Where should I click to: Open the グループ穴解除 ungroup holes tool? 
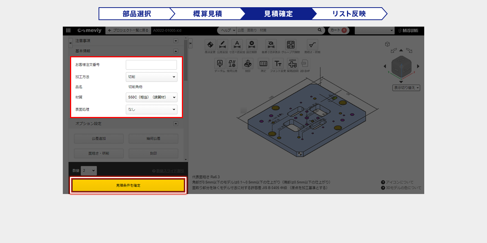291,45
